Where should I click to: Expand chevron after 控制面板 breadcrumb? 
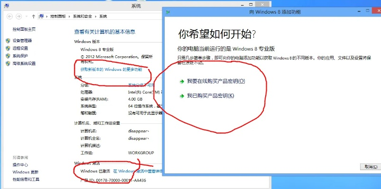point(69,17)
